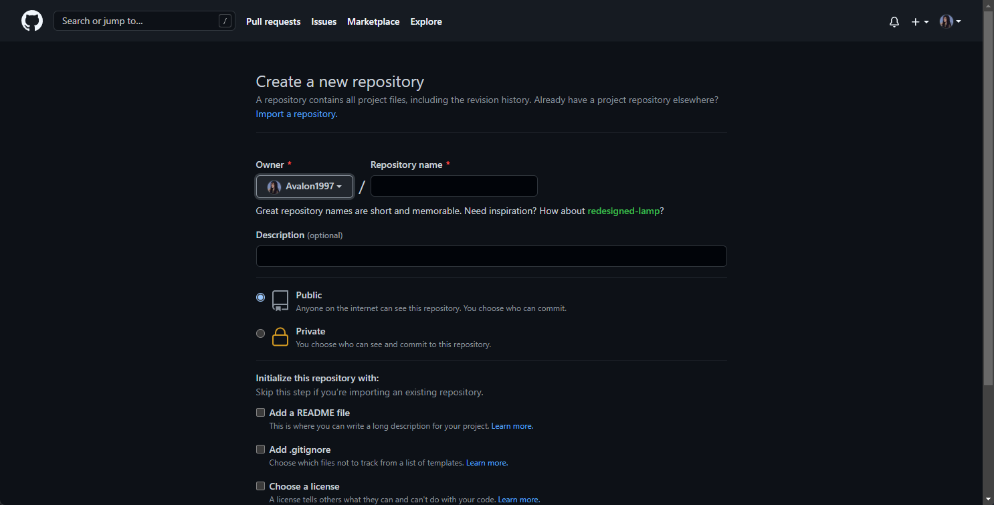Open the plus create-new dropdown

[x=920, y=22]
